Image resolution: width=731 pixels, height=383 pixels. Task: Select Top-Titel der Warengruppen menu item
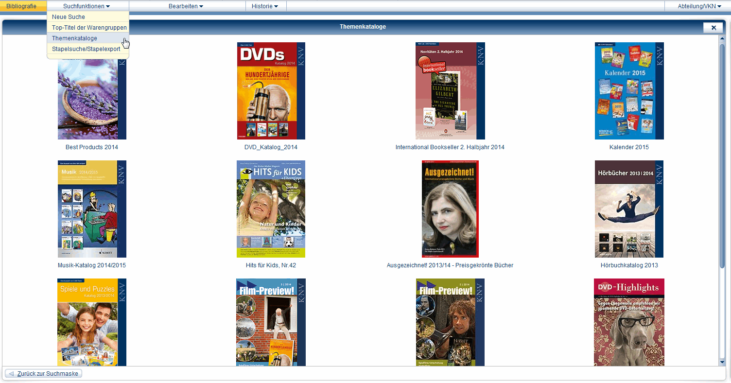click(x=89, y=28)
